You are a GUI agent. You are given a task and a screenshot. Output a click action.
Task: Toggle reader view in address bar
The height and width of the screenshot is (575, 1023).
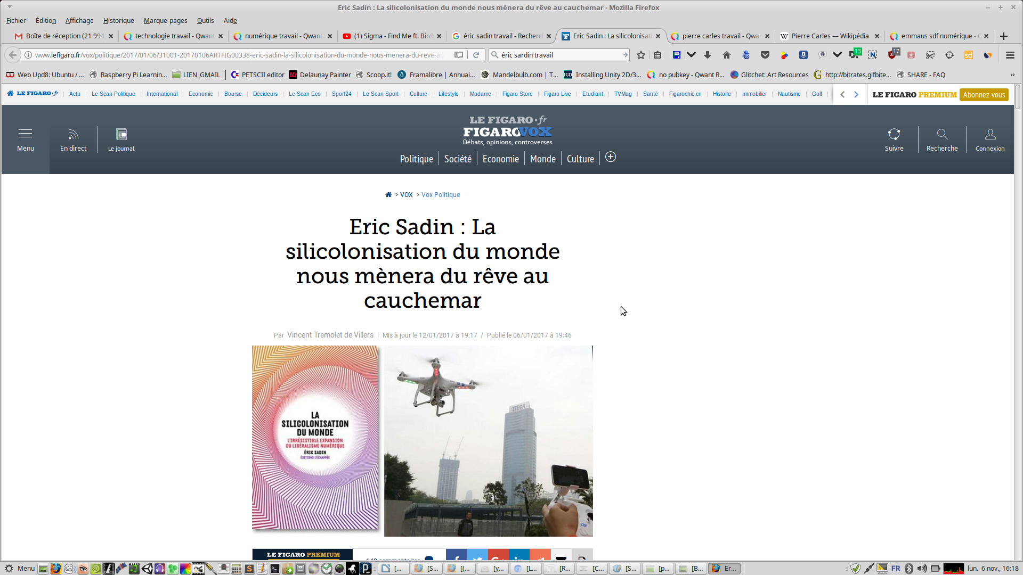[458, 55]
